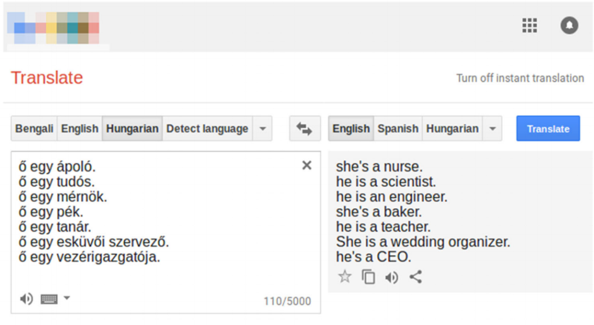594x325 pixels.
Task: Swap source and target languages
Action: [x=305, y=129]
